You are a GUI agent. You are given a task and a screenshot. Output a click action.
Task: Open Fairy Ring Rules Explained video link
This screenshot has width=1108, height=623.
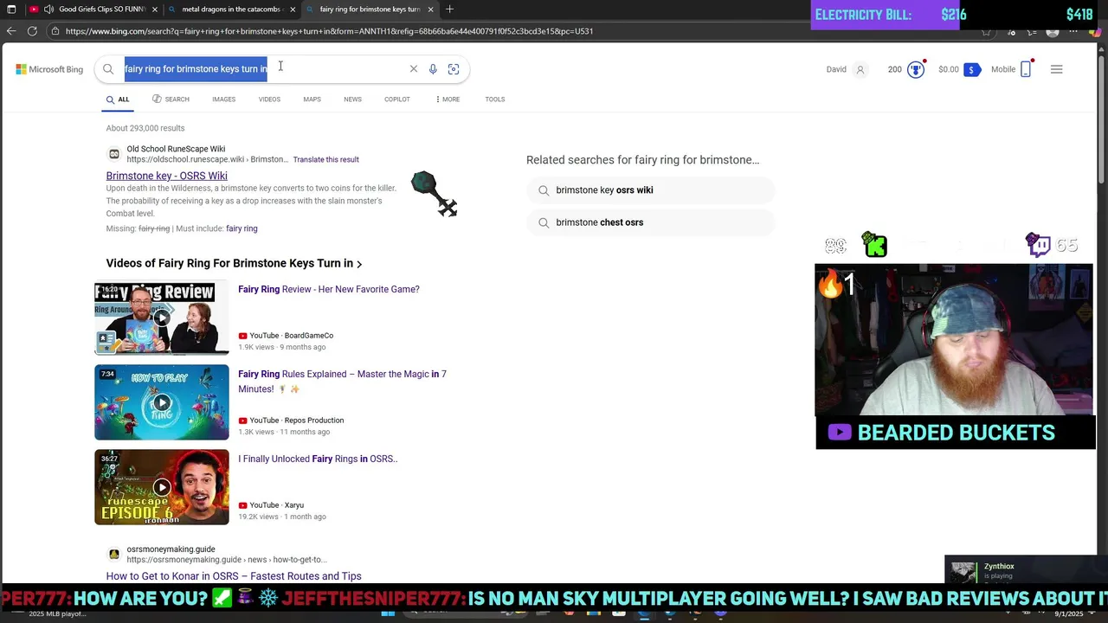[x=342, y=382]
